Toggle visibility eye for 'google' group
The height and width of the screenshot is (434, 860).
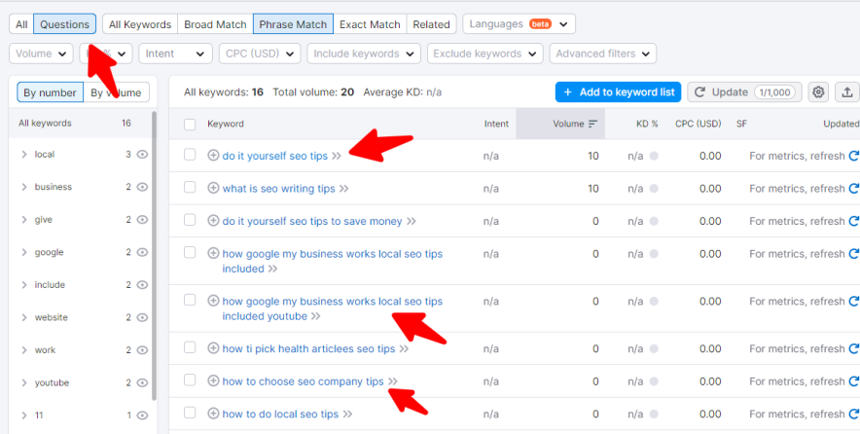pyautogui.click(x=143, y=252)
